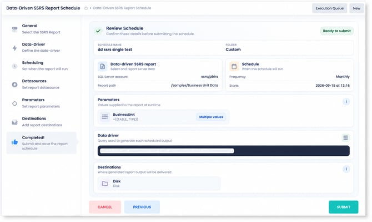Open the Execution Queue
Viewport: 372px width, 222px height.
[330, 8]
